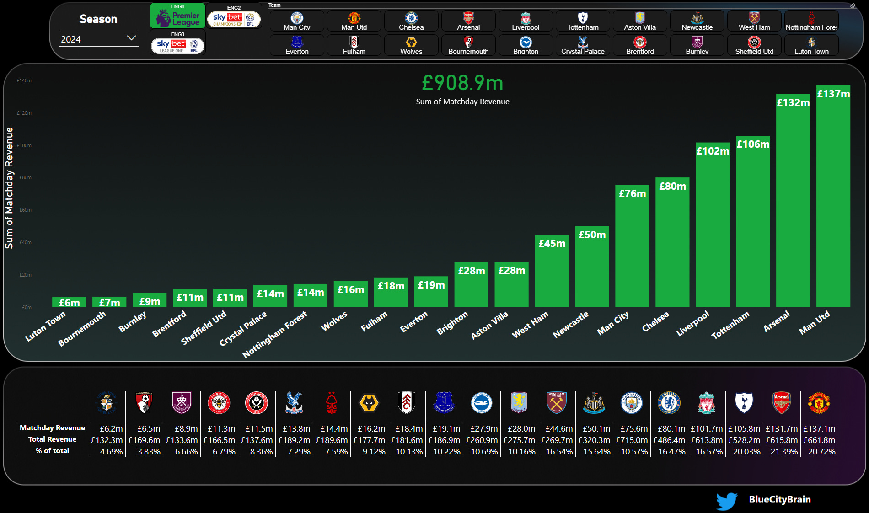Pick Fulham in team slicer
Viewport: 869px width, 513px height.
tap(354, 45)
